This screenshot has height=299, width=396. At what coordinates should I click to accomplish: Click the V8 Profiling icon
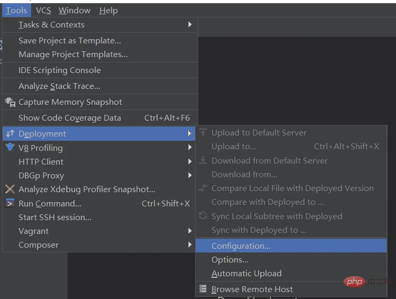click(10, 148)
